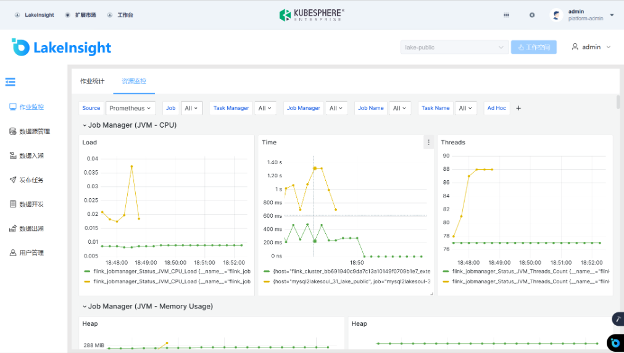Open the settings gear in top bar
Viewport: 624px width, 353px height.
531,15
